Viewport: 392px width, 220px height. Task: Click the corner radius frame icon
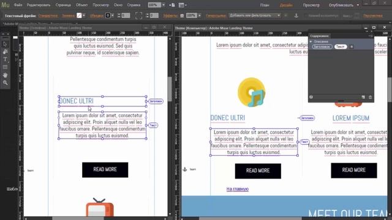click(139, 15)
